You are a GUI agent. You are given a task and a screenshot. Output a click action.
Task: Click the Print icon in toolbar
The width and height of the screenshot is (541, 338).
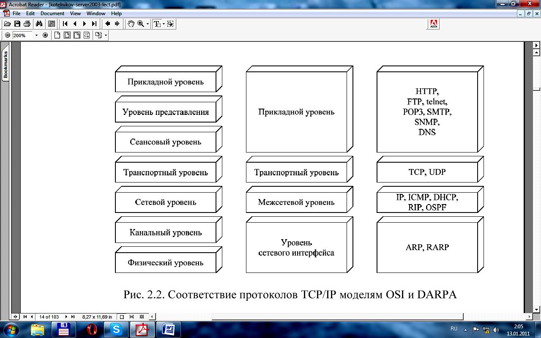point(27,24)
